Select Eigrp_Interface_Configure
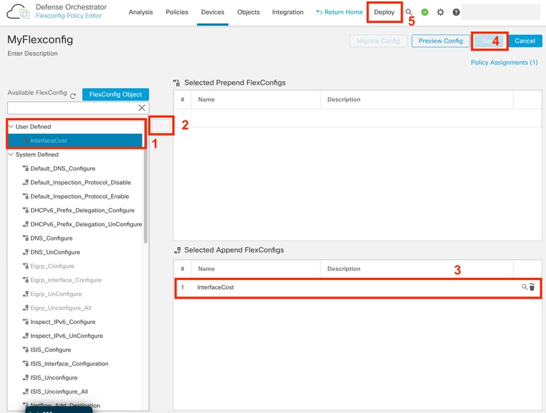Viewport: 546px width, 413px height. coord(65,280)
